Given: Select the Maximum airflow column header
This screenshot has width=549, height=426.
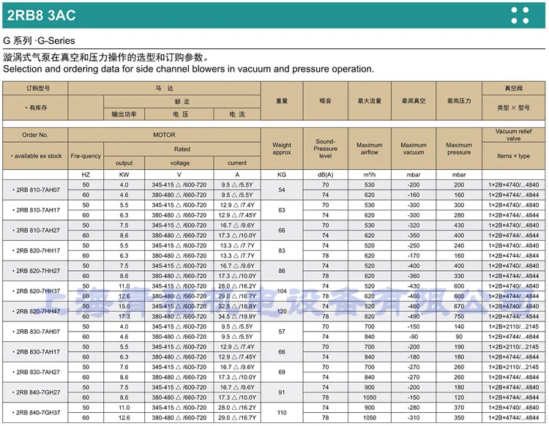Looking at the screenshot, I should [x=370, y=149].
